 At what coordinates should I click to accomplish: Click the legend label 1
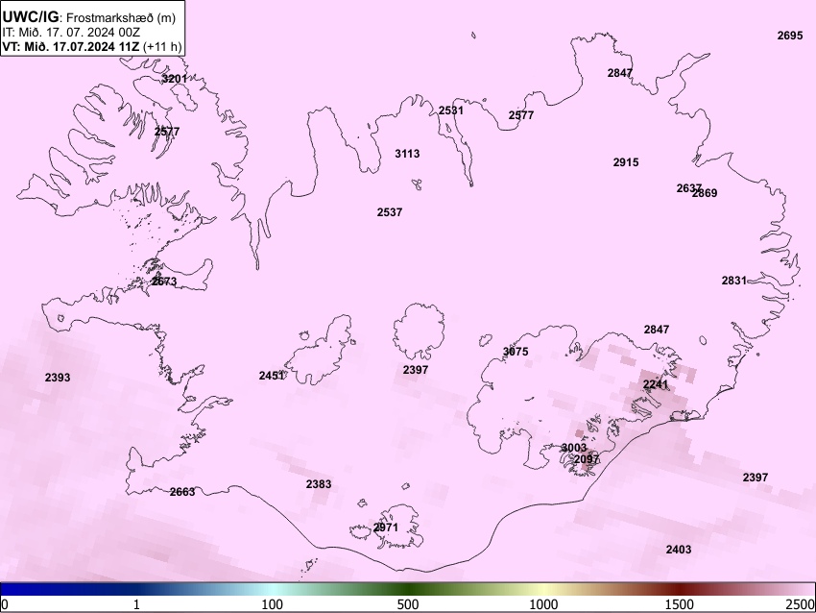coord(136,604)
